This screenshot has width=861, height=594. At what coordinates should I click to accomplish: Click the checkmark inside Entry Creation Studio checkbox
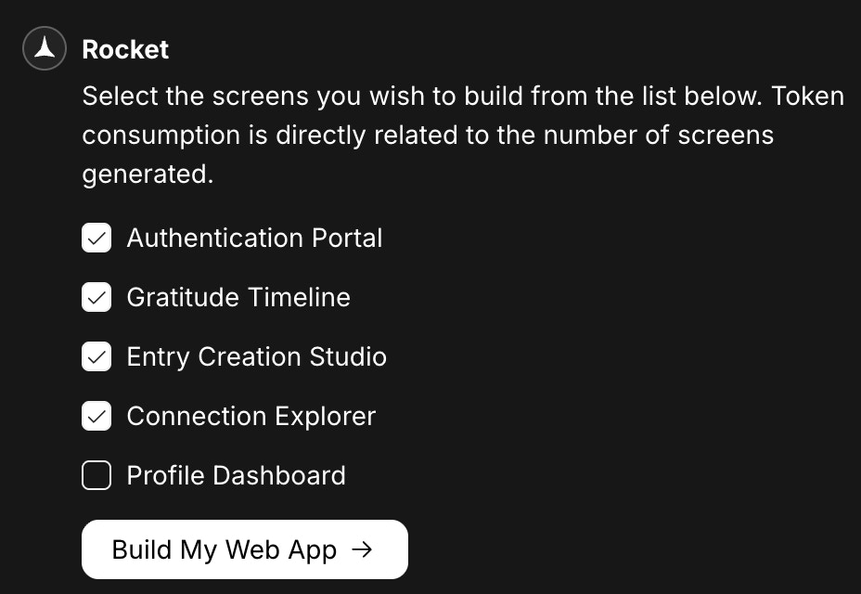click(96, 356)
